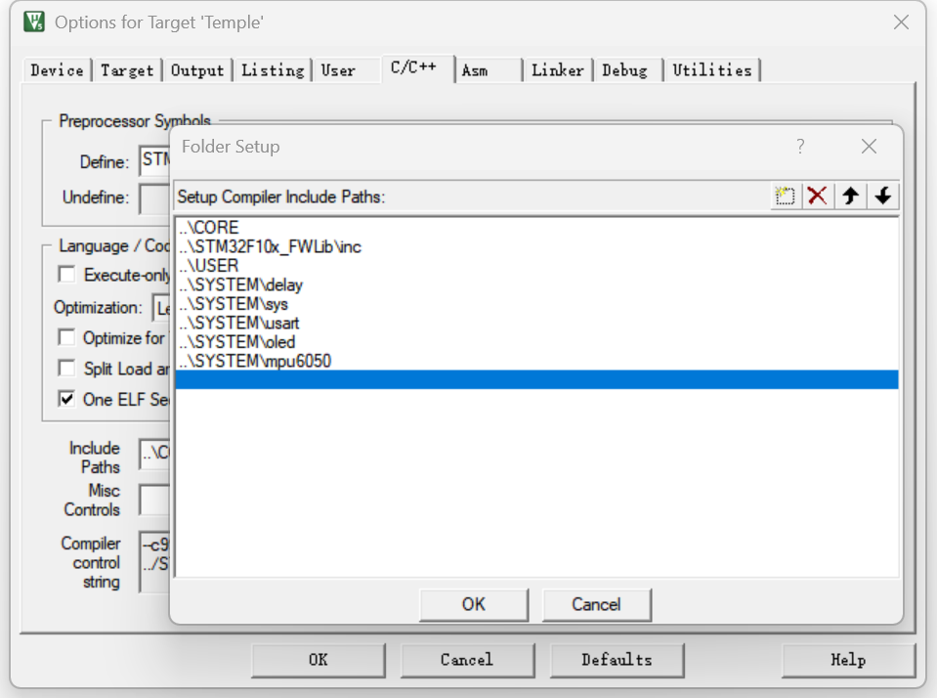937x698 pixels.
Task: Move path down with the down arrow
Action: pos(882,196)
